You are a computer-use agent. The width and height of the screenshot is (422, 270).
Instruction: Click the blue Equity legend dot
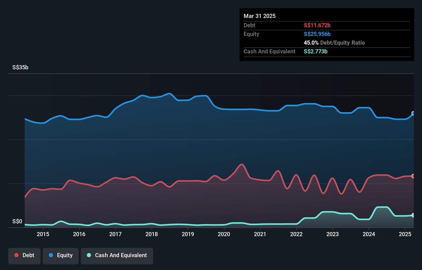[x=51, y=255]
